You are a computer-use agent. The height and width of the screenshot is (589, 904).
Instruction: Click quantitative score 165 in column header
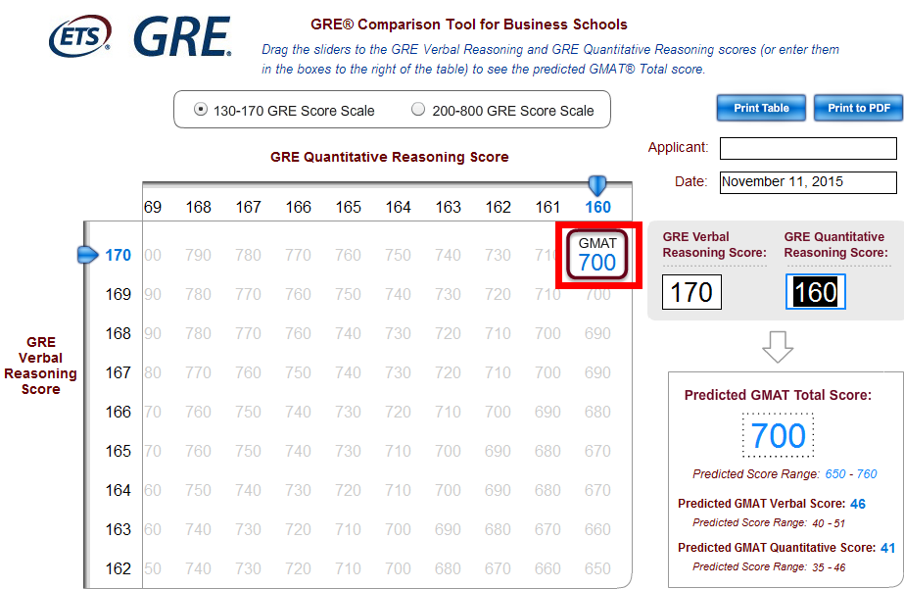[349, 207]
